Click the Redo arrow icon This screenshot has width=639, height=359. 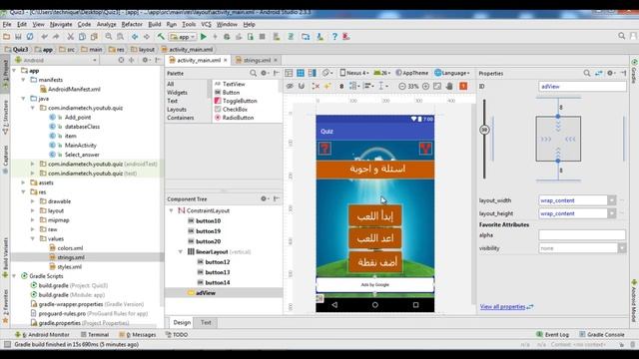[x=56, y=37]
